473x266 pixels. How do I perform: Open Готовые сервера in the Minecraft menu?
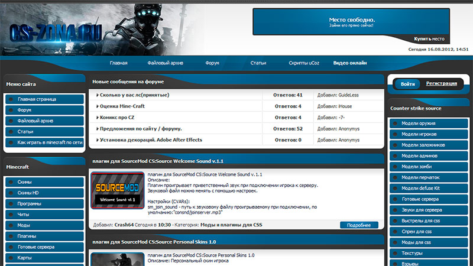point(44,247)
